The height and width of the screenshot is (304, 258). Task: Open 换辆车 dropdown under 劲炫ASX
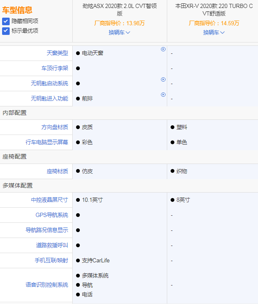pyautogui.click(x=119, y=32)
